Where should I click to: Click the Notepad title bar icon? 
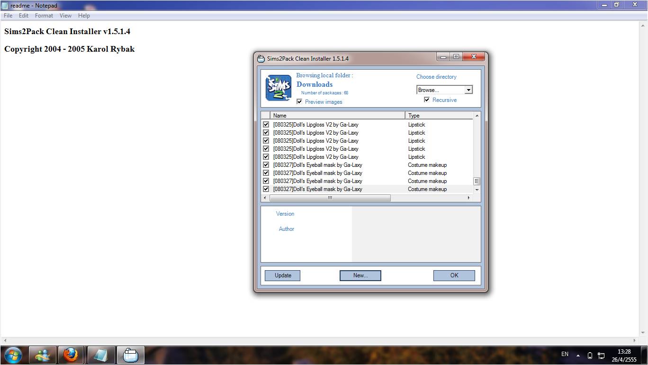[x=5, y=5]
